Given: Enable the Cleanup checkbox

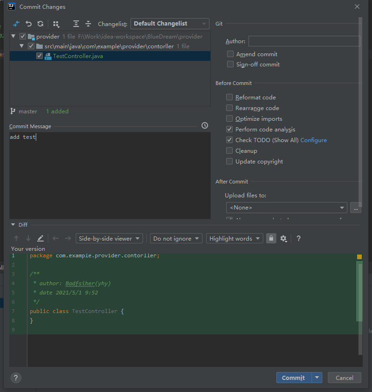Looking at the screenshot, I should coord(229,150).
